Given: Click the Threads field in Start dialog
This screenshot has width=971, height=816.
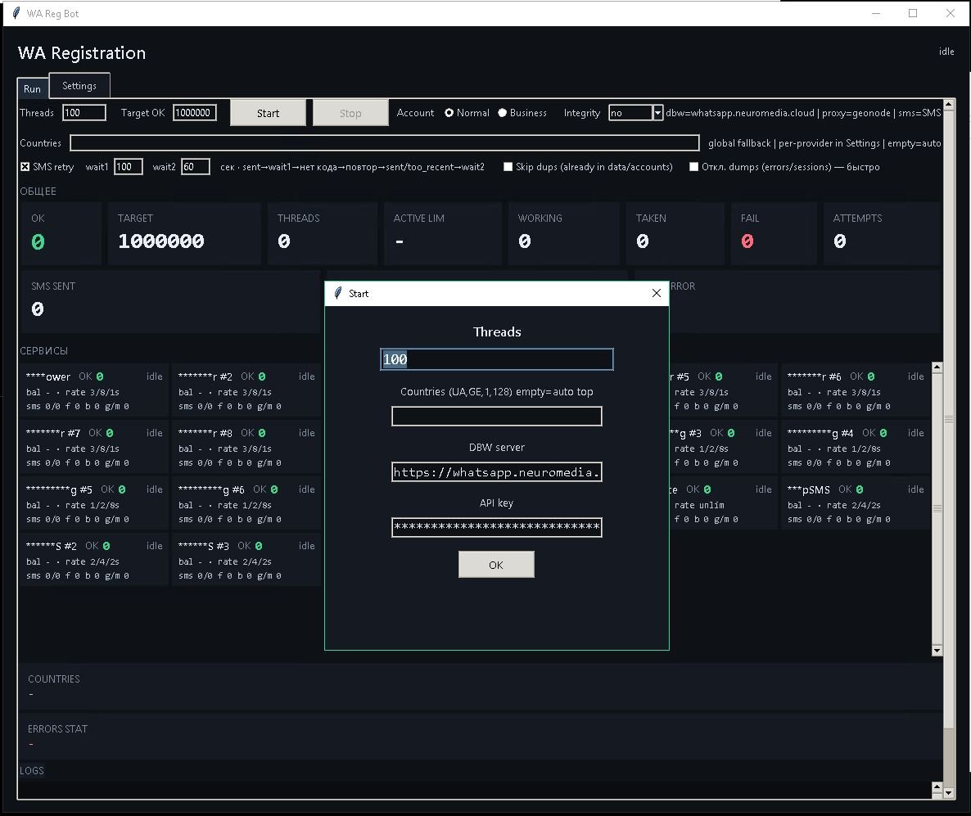Looking at the screenshot, I should [497, 359].
